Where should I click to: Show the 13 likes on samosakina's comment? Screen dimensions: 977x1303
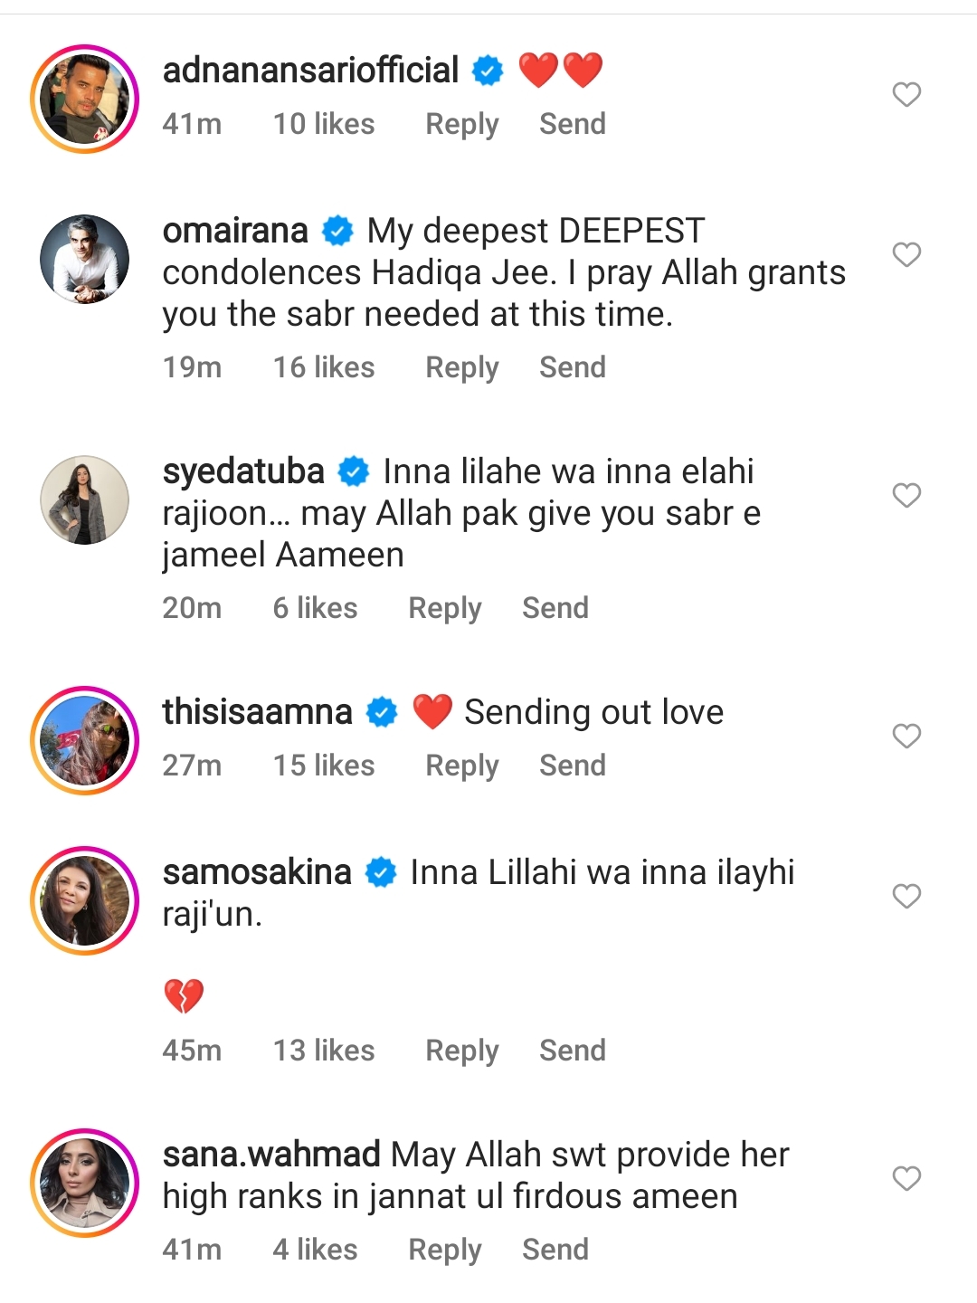(324, 1051)
